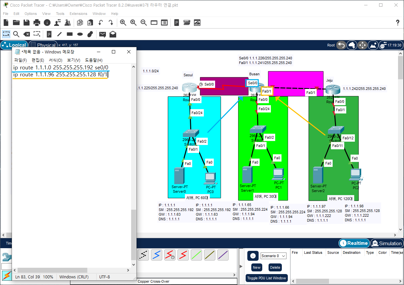Print the workspace using printer icon
404x285 pixels.
[37, 23]
